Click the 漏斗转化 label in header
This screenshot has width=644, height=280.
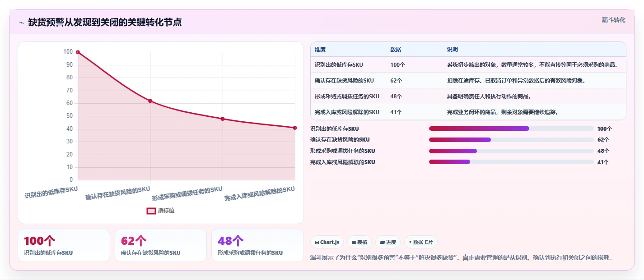pos(614,20)
